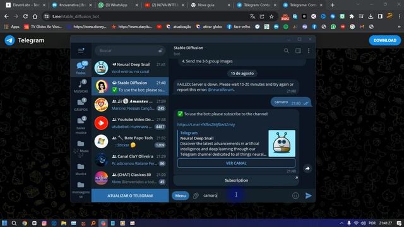404x227 pixels.
Task: Open the Neural Deep Snail chat
Action: point(130,67)
